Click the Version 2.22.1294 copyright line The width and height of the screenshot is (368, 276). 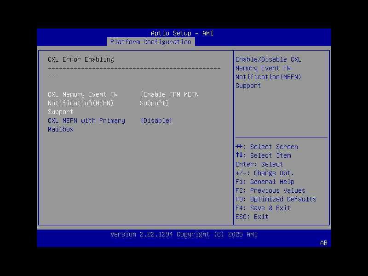tap(184, 234)
